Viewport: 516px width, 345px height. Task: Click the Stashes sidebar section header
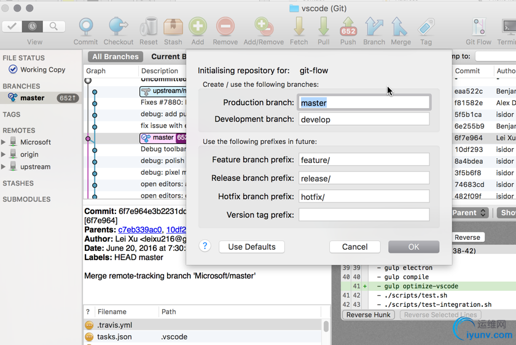18,183
